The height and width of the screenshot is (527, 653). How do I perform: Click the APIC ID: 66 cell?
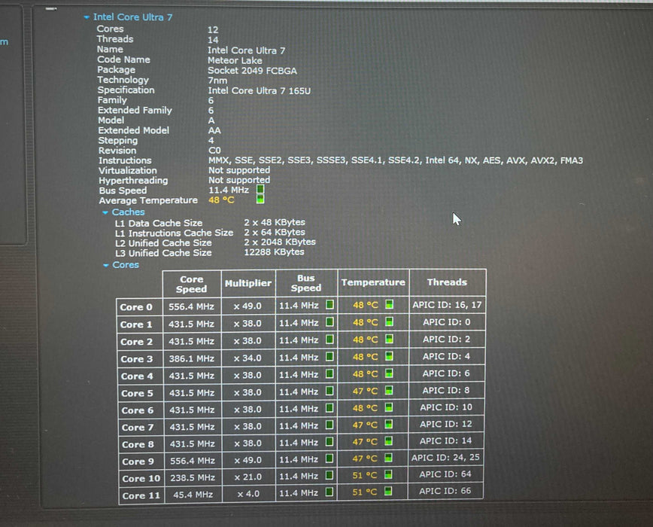[445, 491]
